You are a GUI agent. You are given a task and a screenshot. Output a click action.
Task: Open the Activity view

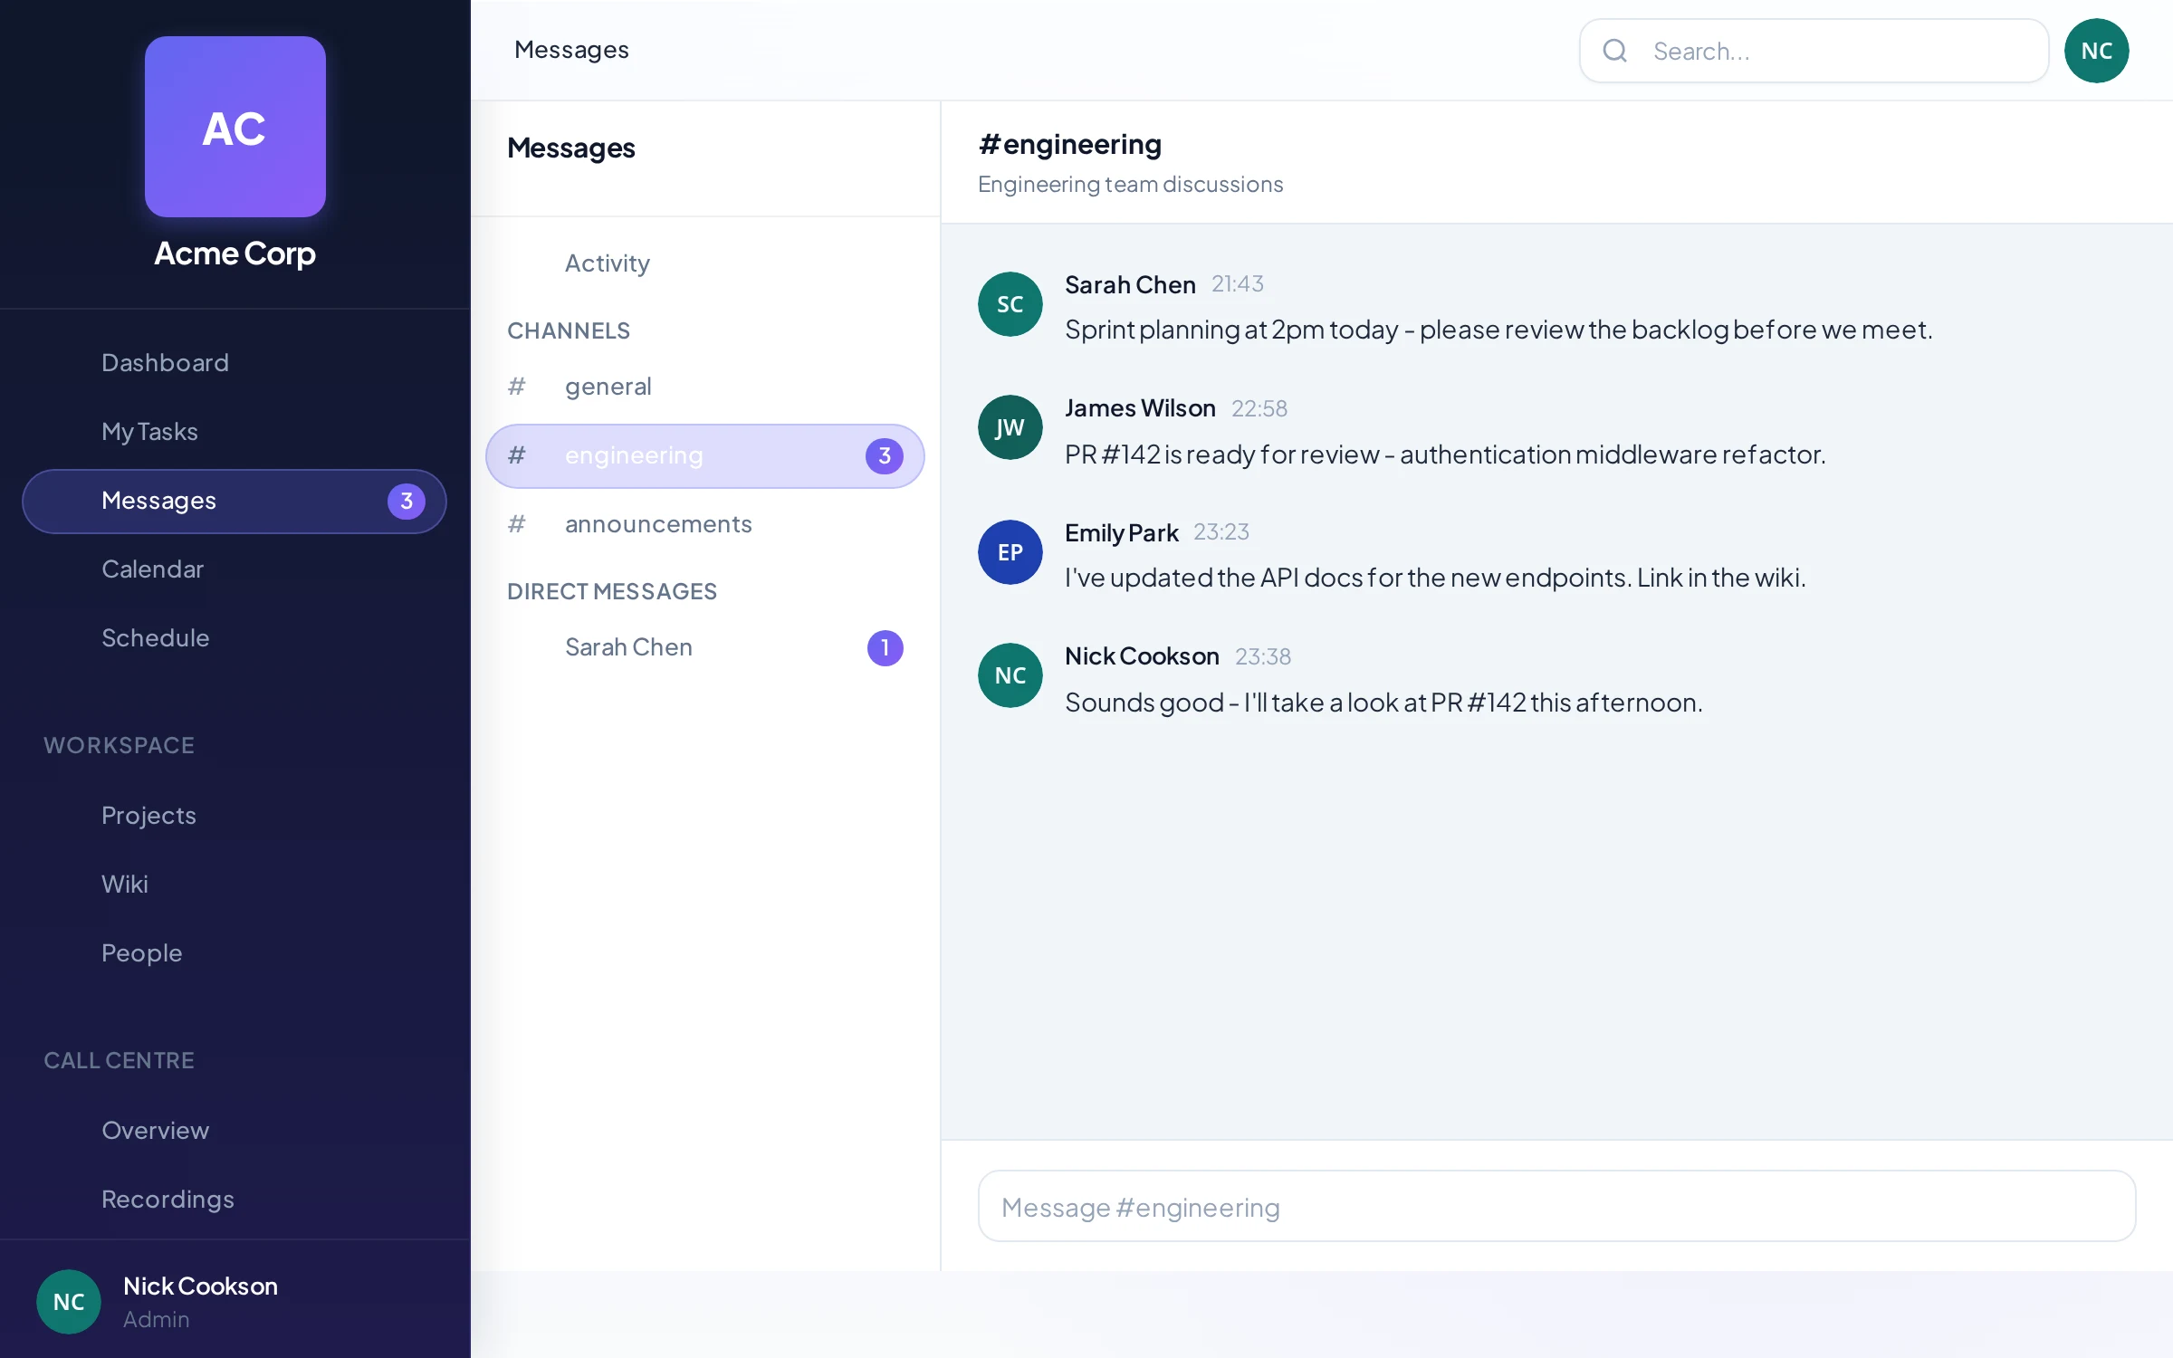(705, 263)
